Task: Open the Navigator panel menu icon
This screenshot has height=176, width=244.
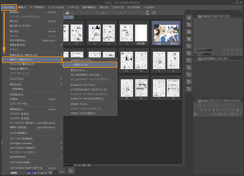Action: [195, 16]
